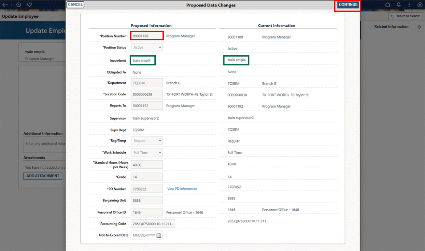Open the View PD Information link
Image resolution: width=425 pixels, height=251 pixels.
coord(182,189)
